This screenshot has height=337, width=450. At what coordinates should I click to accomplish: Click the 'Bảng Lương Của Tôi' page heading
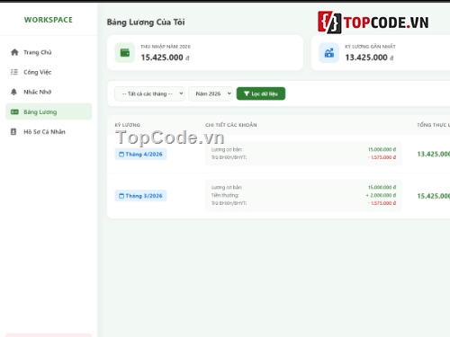coord(146,22)
